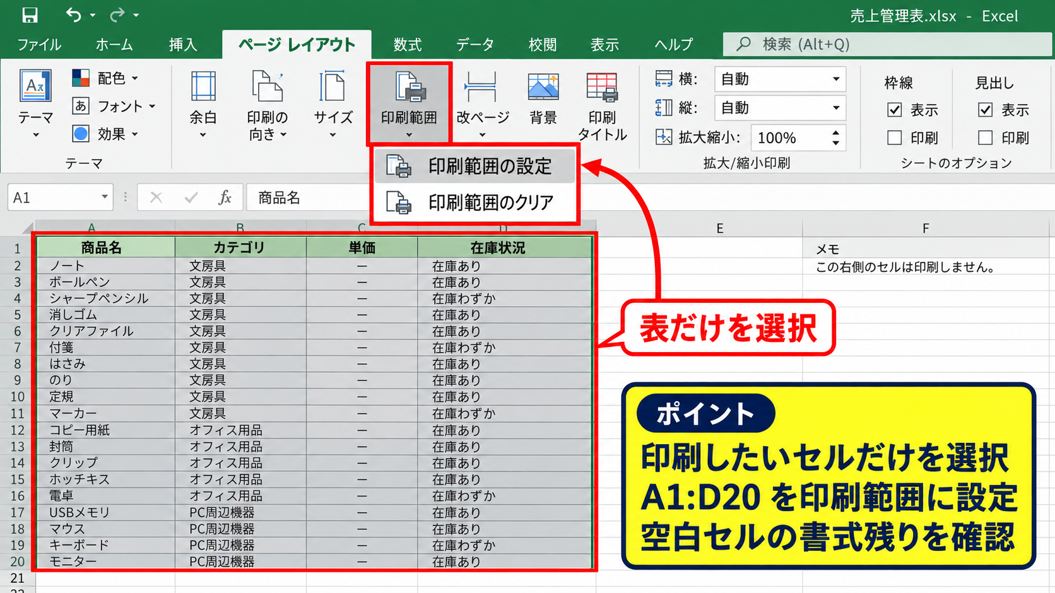The image size is (1055, 593).
Task: Click the cell containing シャープペンシル
Action: tap(105, 298)
